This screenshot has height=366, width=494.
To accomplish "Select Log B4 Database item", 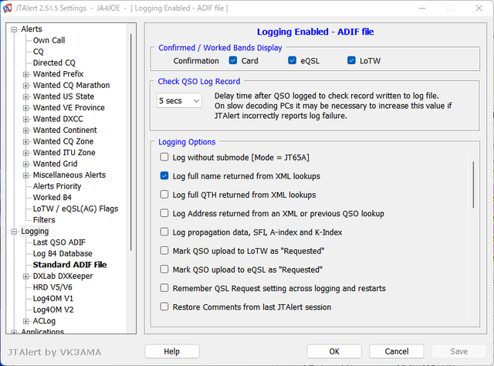I will point(63,253).
